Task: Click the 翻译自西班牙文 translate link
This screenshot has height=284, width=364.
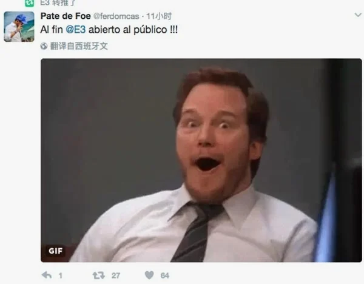Action: point(79,46)
